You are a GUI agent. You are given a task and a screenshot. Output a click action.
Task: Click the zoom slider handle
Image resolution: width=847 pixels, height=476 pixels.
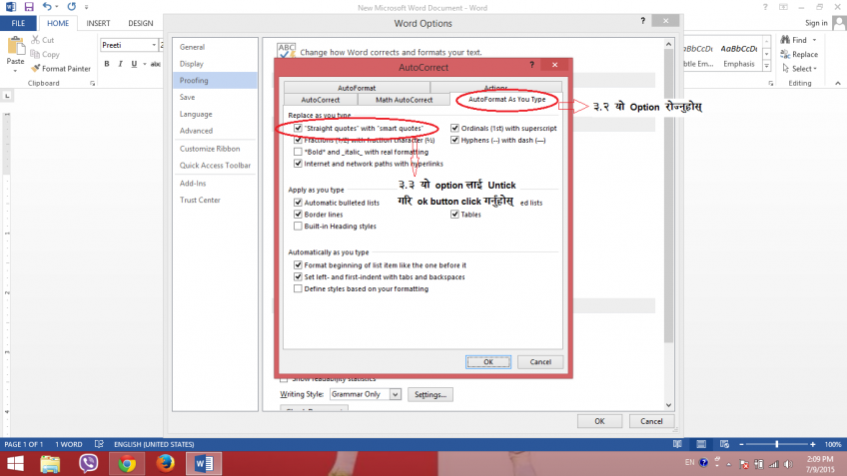point(777,444)
